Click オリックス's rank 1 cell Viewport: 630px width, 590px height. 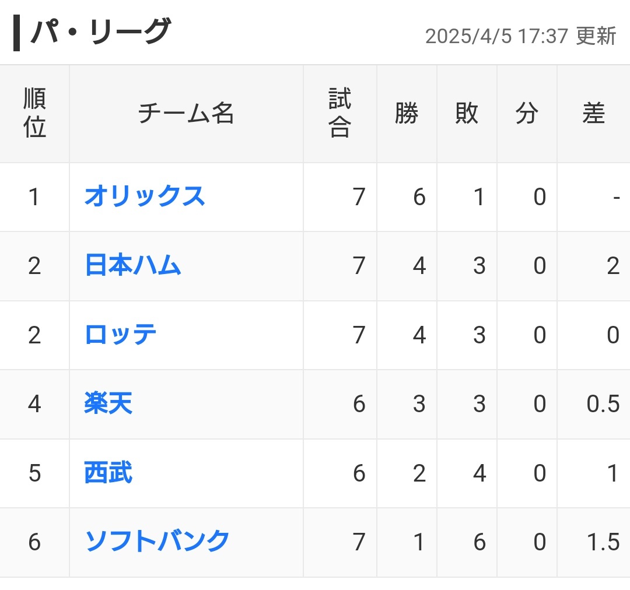[34, 196]
